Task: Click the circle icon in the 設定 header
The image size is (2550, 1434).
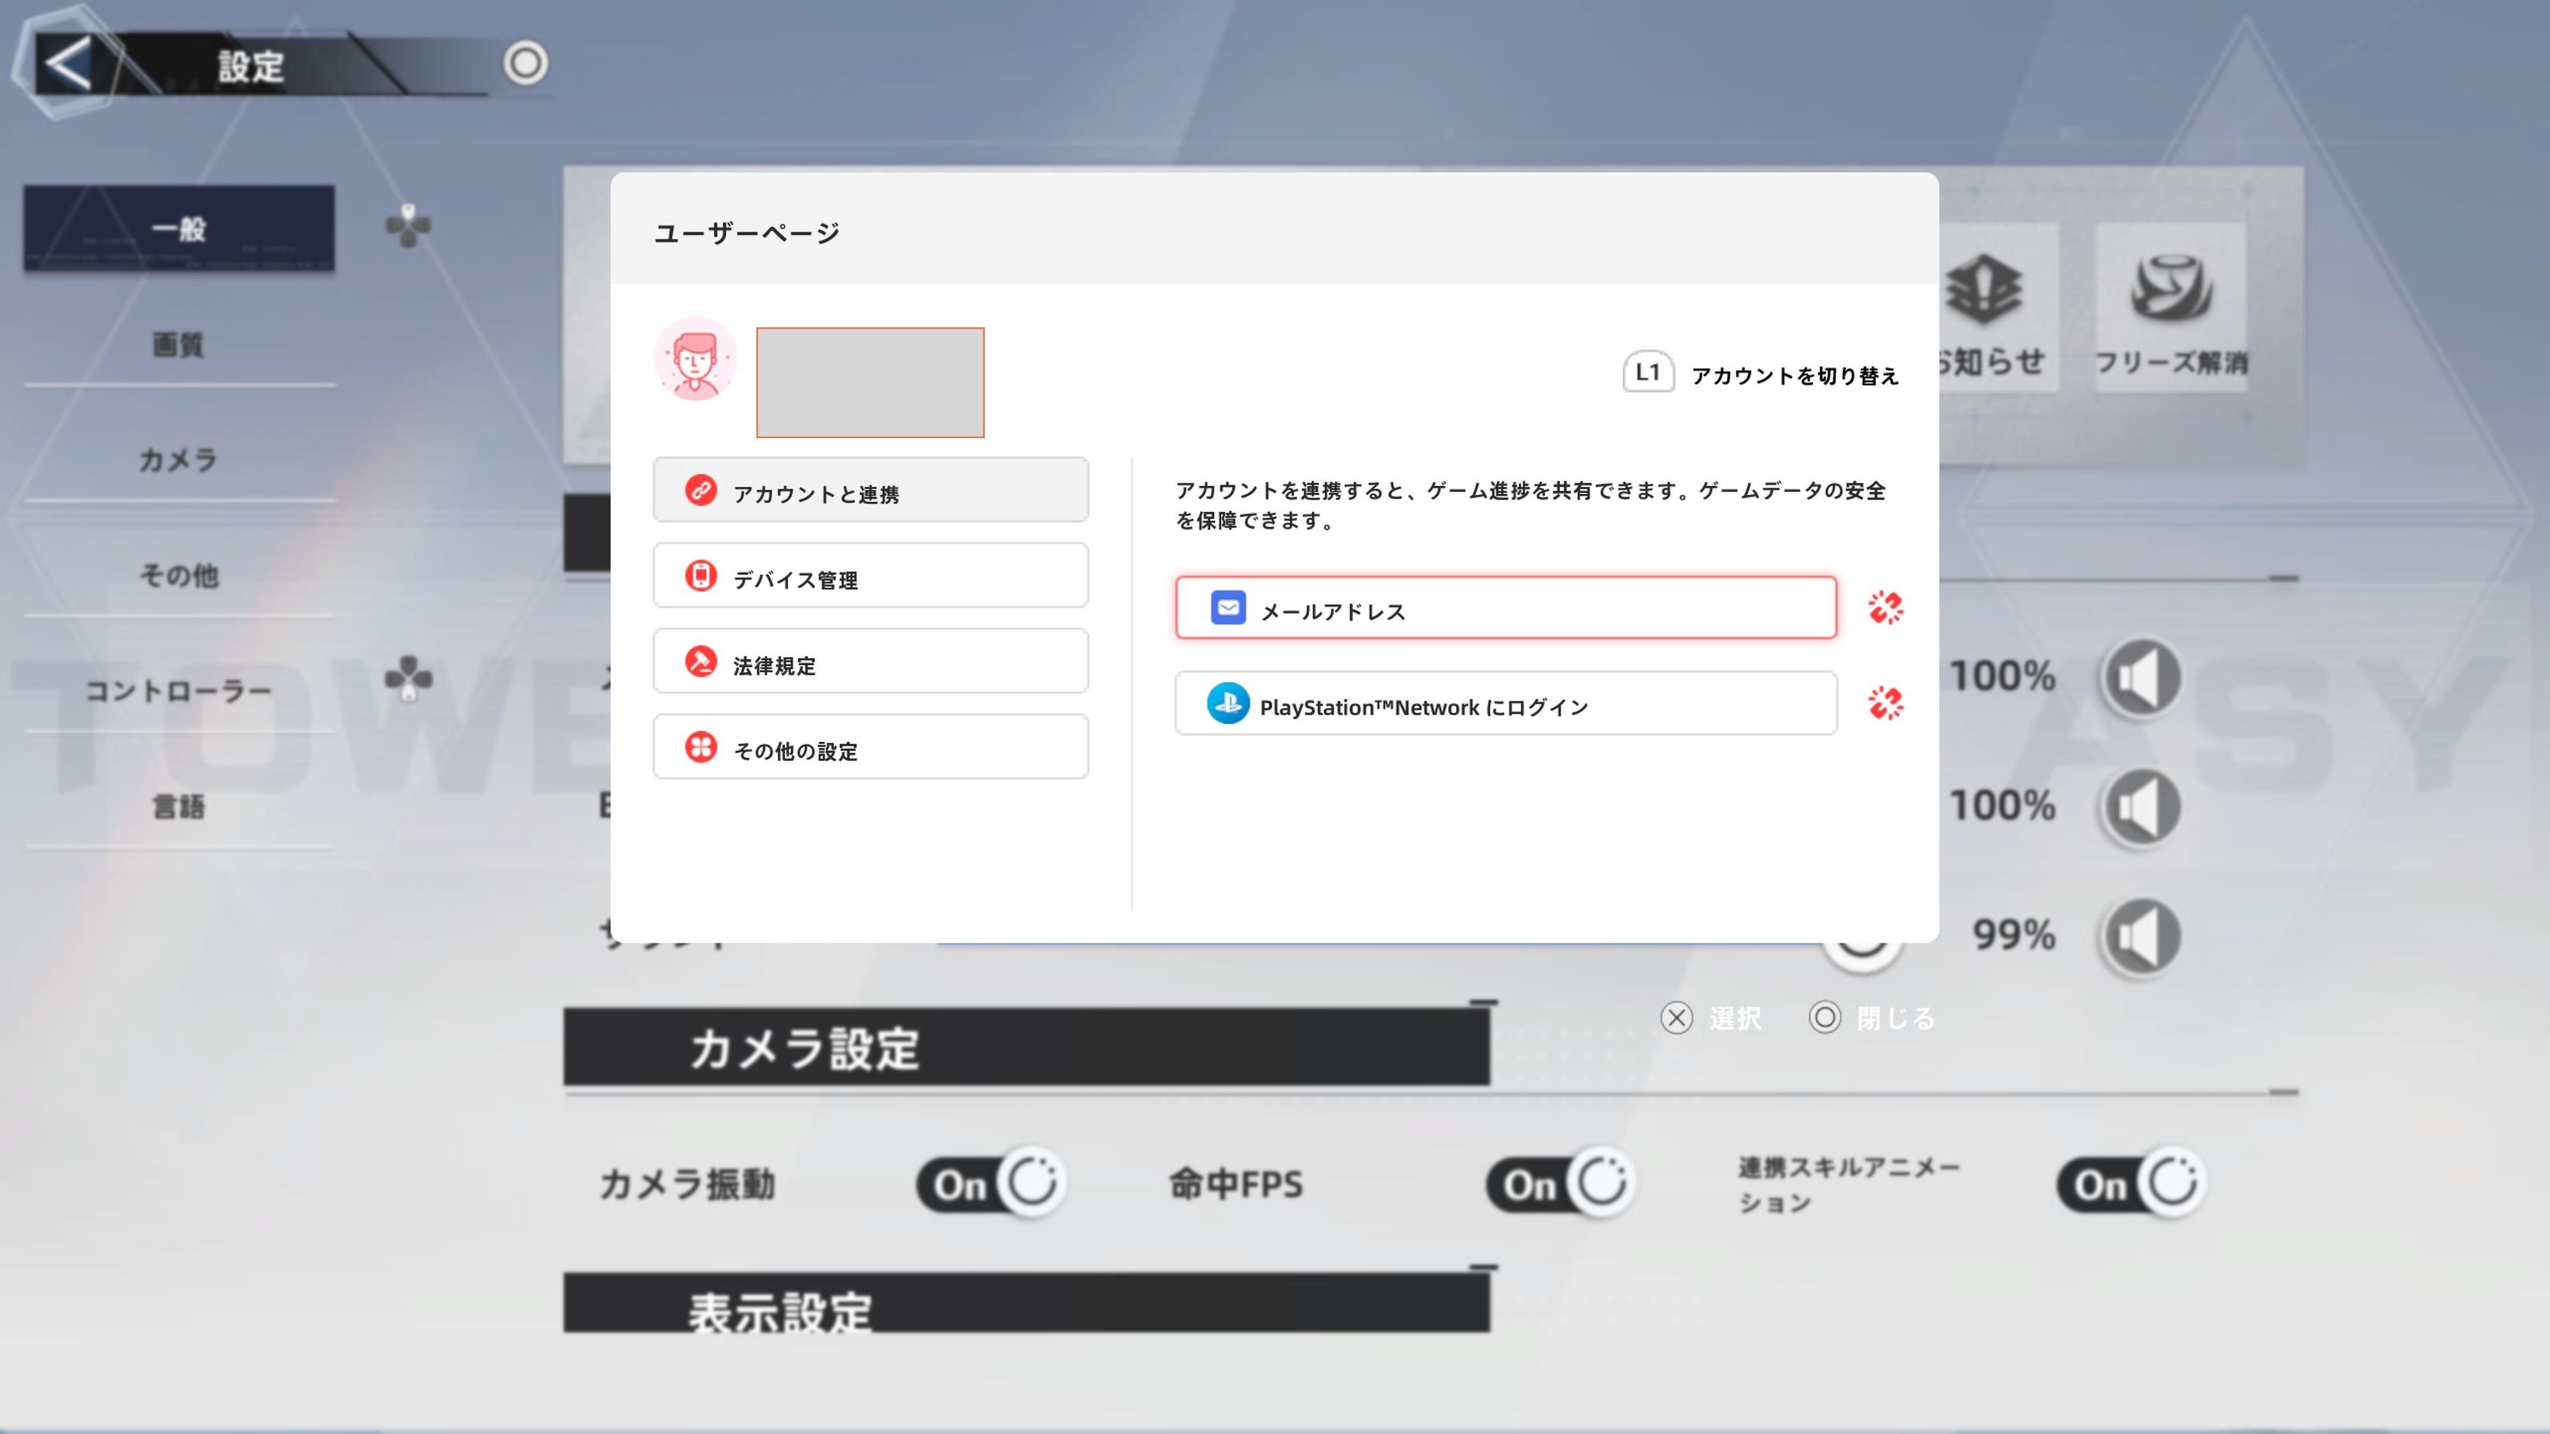Action: (x=525, y=63)
